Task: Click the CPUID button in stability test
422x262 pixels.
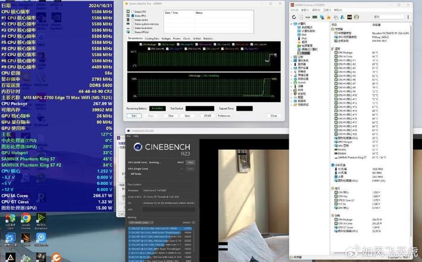Action: pos(207,116)
